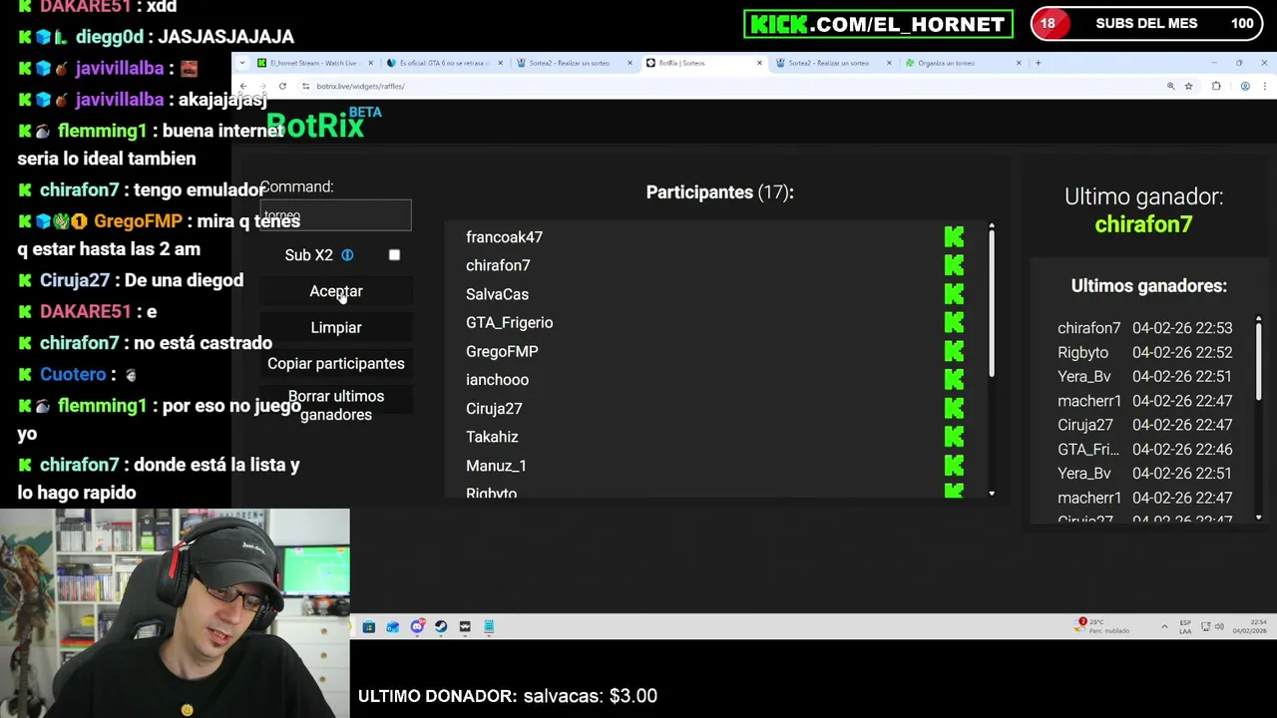Click the Kick icon in Manuz_1 row
Viewport: 1277px width, 718px height.
pyautogui.click(x=954, y=466)
